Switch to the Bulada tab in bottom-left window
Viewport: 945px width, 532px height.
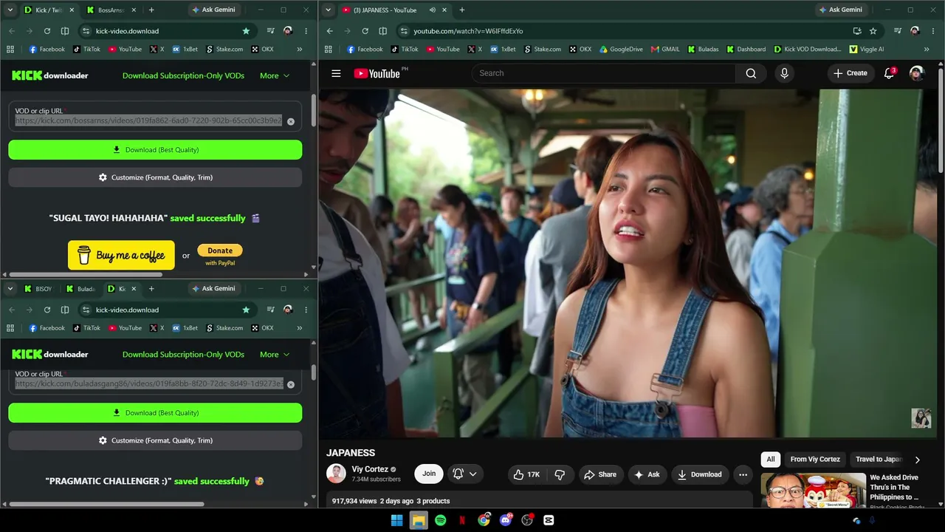tap(80, 289)
